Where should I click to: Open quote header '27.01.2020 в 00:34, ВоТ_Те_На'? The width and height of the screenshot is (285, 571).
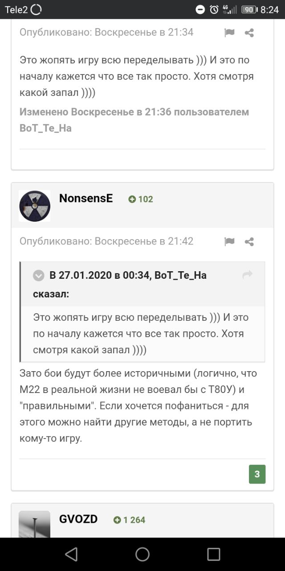pyautogui.click(x=128, y=275)
